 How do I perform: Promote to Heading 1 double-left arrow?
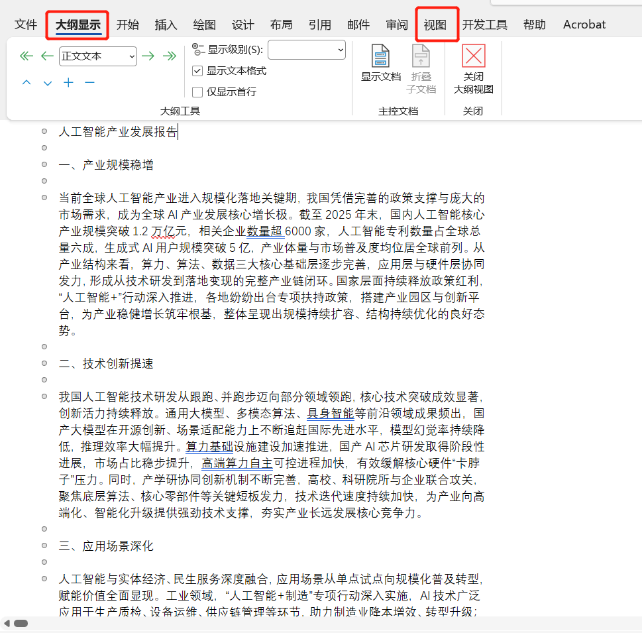27,56
